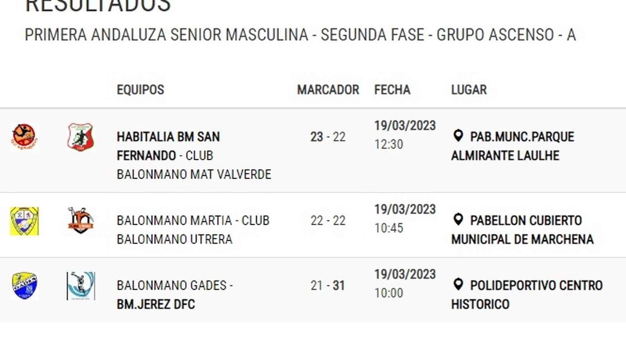
Task: Sort results by the MARCADOR column header
Action: pos(328,90)
